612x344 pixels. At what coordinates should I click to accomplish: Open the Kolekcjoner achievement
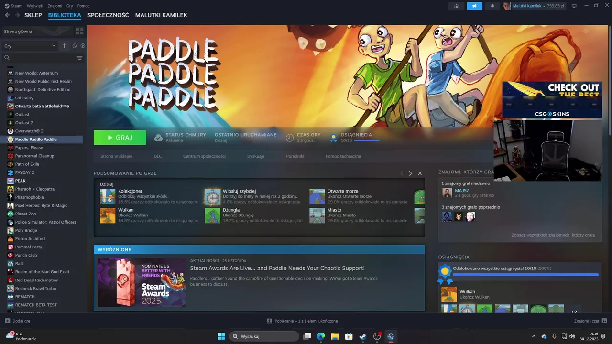[x=149, y=196]
